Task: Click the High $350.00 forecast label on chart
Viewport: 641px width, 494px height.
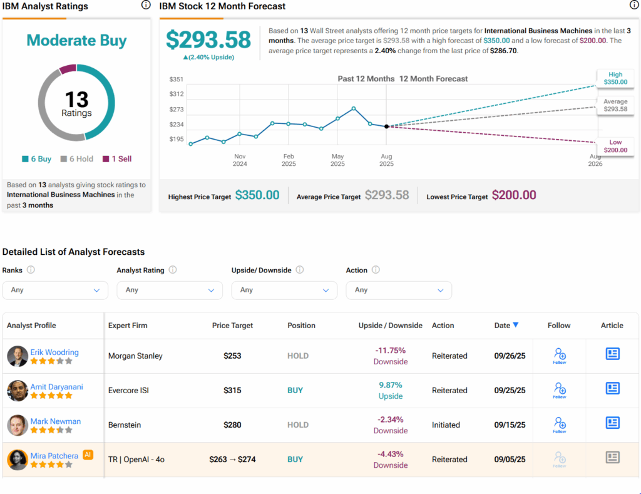Action: click(x=614, y=78)
